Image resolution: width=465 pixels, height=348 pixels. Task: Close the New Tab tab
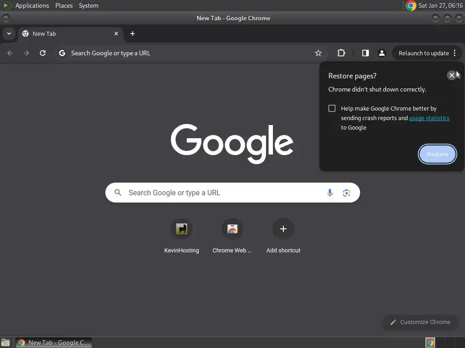[116, 34]
